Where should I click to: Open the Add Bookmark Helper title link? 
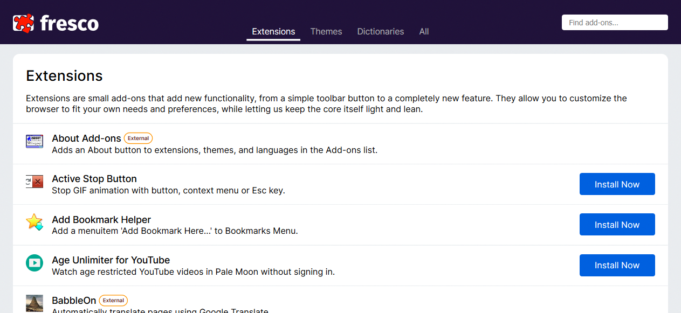pyautogui.click(x=101, y=220)
